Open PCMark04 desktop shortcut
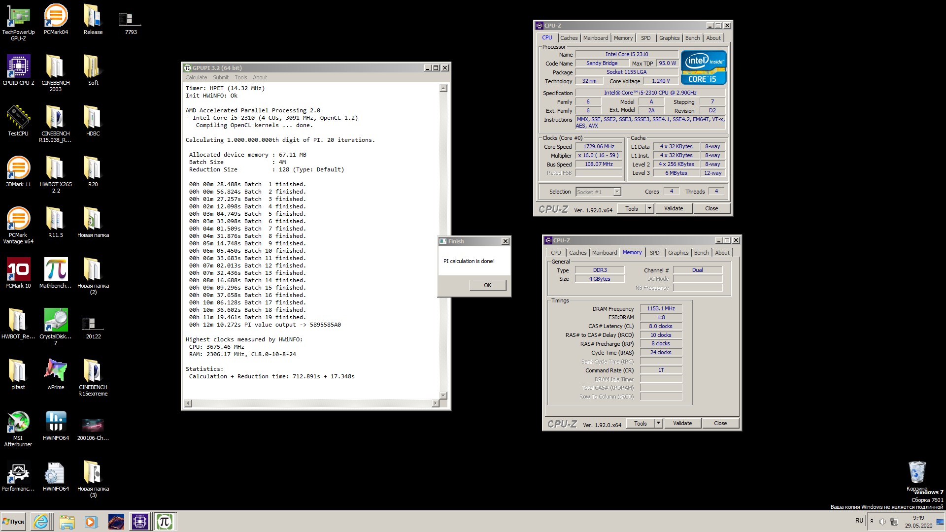Screen dimensions: 946x532 click(x=56, y=20)
